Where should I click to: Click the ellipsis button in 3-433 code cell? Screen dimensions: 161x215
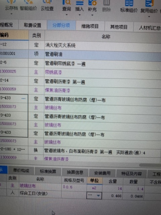tap(23, 98)
